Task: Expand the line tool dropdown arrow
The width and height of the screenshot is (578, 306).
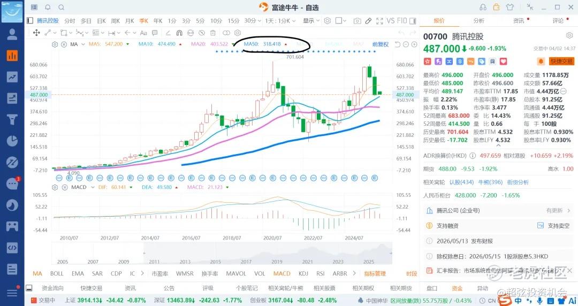Action: click(x=55, y=33)
